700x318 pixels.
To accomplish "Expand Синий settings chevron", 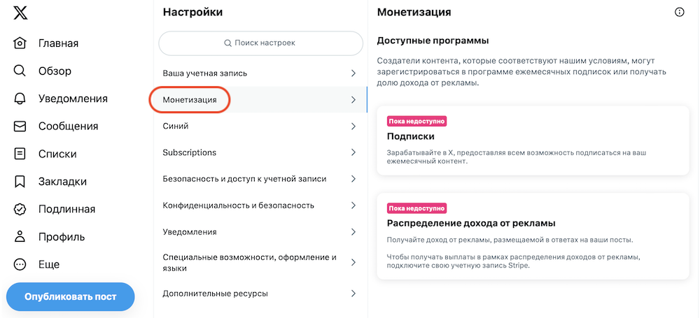I will coord(353,127).
